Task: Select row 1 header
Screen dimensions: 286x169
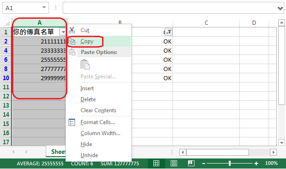Action: [x=6, y=32]
